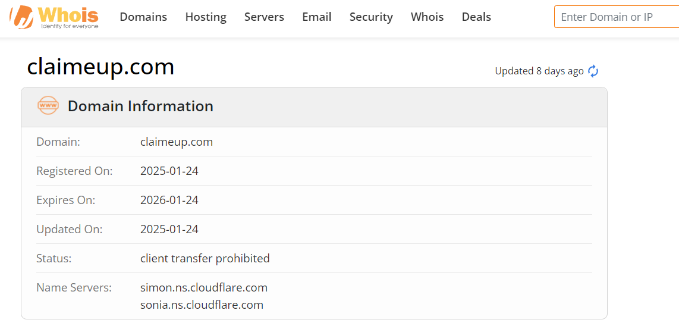Open the Deals page from the navbar
The height and width of the screenshot is (326, 679).
coord(476,17)
